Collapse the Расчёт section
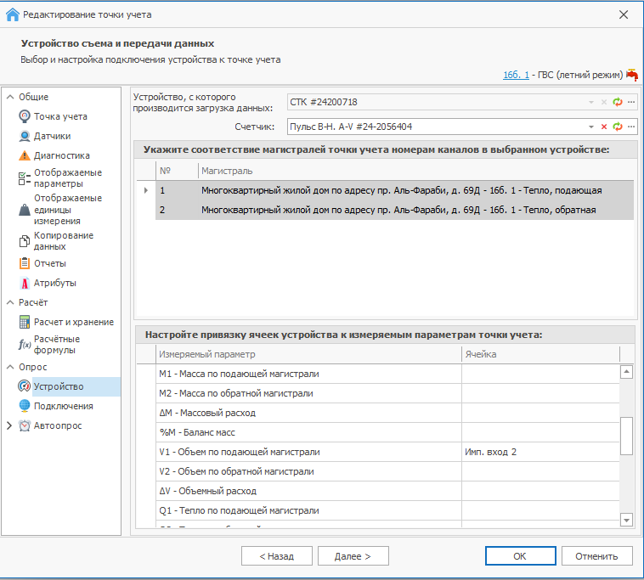This screenshot has width=644, height=580. pos(9,302)
